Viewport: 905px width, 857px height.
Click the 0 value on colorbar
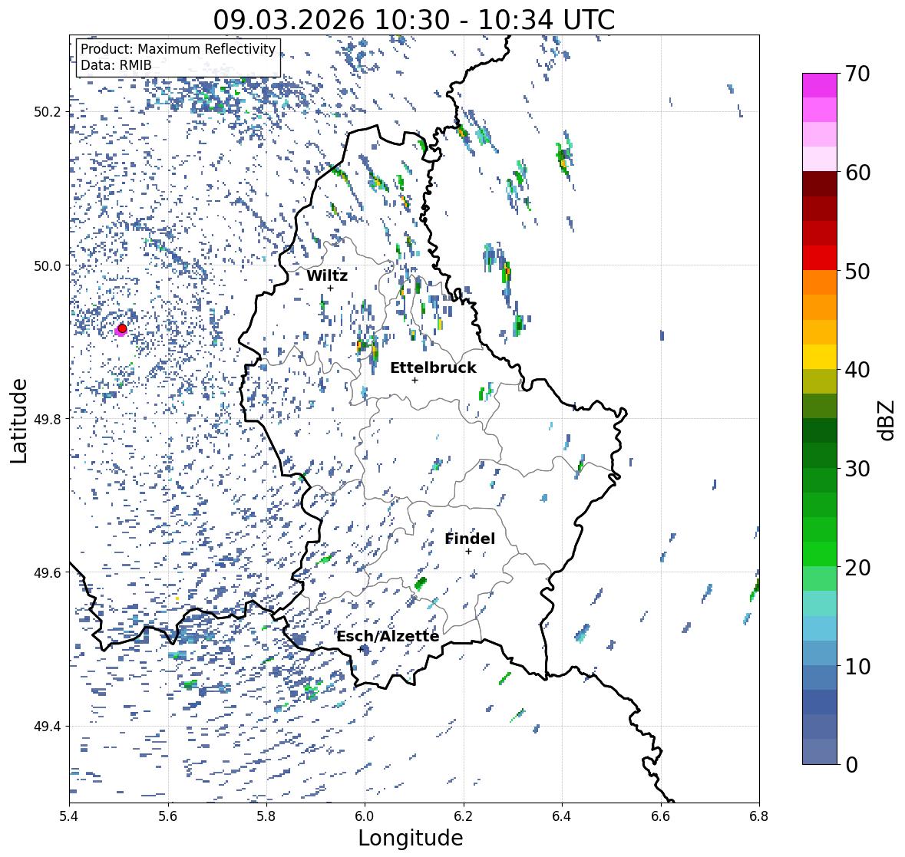(x=852, y=765)
